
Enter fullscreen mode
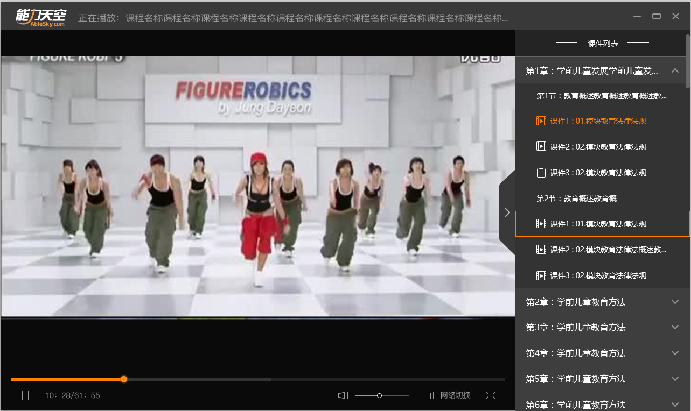(490, 395)
